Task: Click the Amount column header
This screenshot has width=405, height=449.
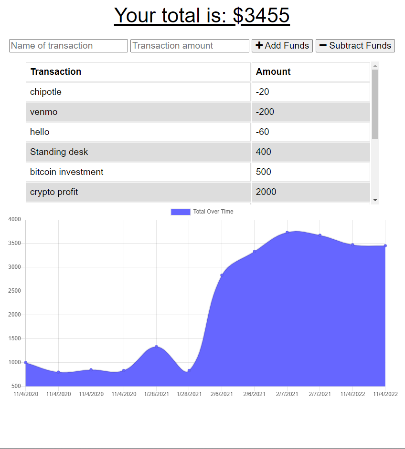Action: pyautogui.click(x=310, y=72)
